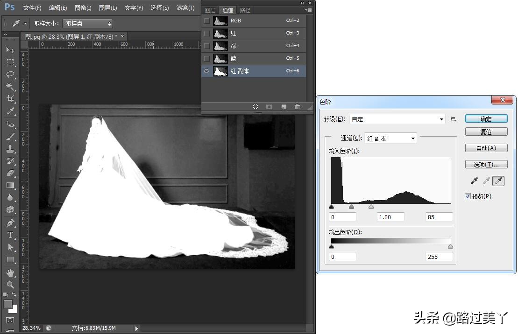Open the 滤镜(T) menu

[185, 8]
